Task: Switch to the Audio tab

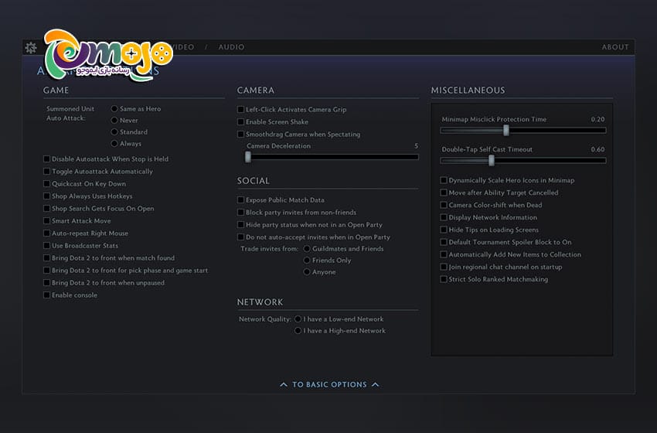Action: pyautogui.click(x=231, y=47)
